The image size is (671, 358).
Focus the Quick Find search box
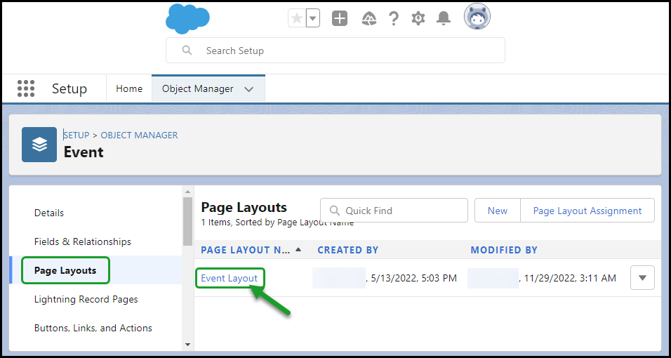[394, 211]
